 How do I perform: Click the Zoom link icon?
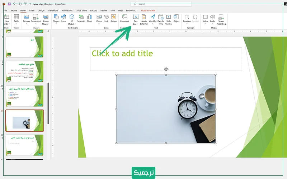coord(99,17)
